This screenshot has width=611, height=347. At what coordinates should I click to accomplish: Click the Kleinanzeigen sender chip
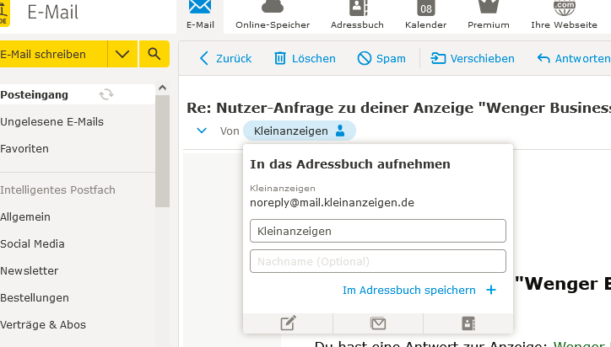(300, 131)
